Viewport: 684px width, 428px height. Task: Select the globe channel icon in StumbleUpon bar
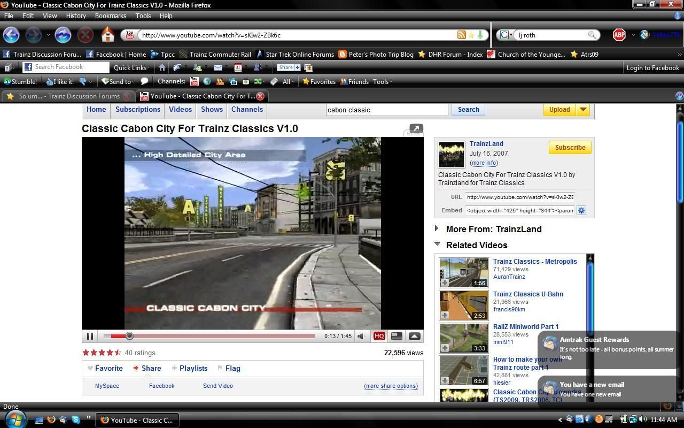(207, 82)
